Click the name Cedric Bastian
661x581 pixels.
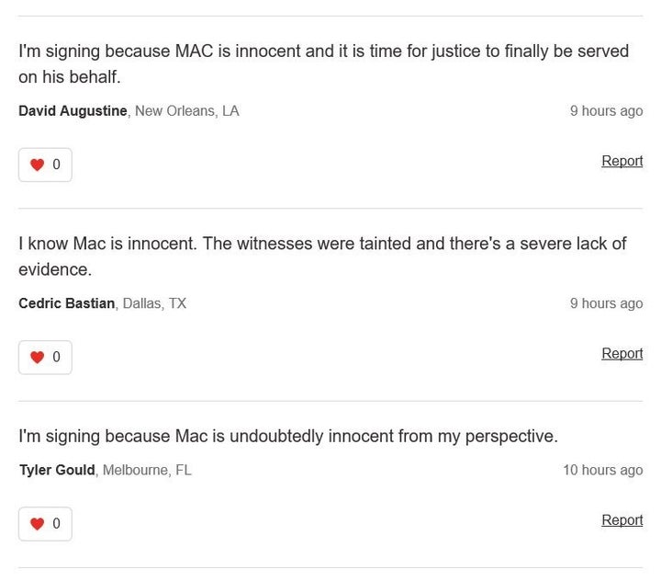tap(66, 303)
